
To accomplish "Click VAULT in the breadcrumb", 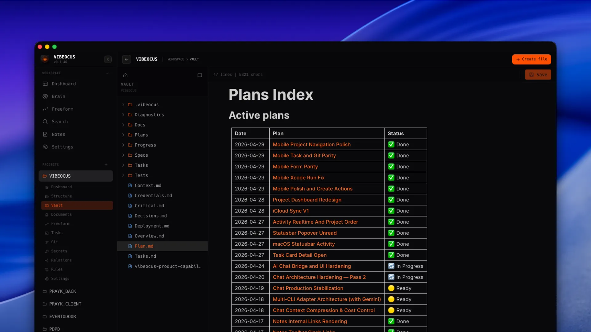I will [194, 59].
